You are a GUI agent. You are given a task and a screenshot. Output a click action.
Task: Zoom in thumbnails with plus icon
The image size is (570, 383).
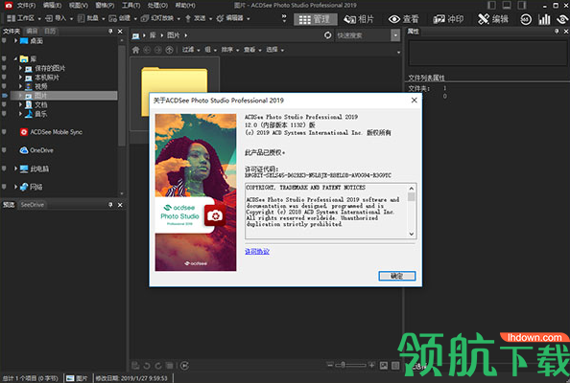coord(371,365)
